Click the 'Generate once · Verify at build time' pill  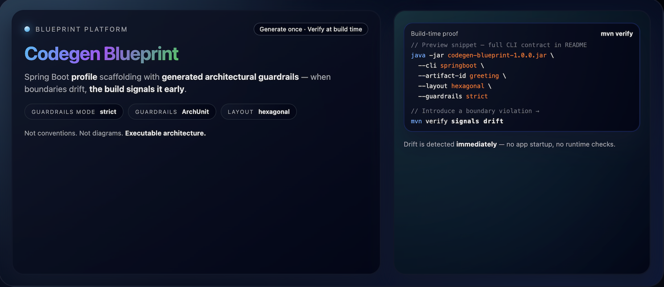click(x=311, y=29)
